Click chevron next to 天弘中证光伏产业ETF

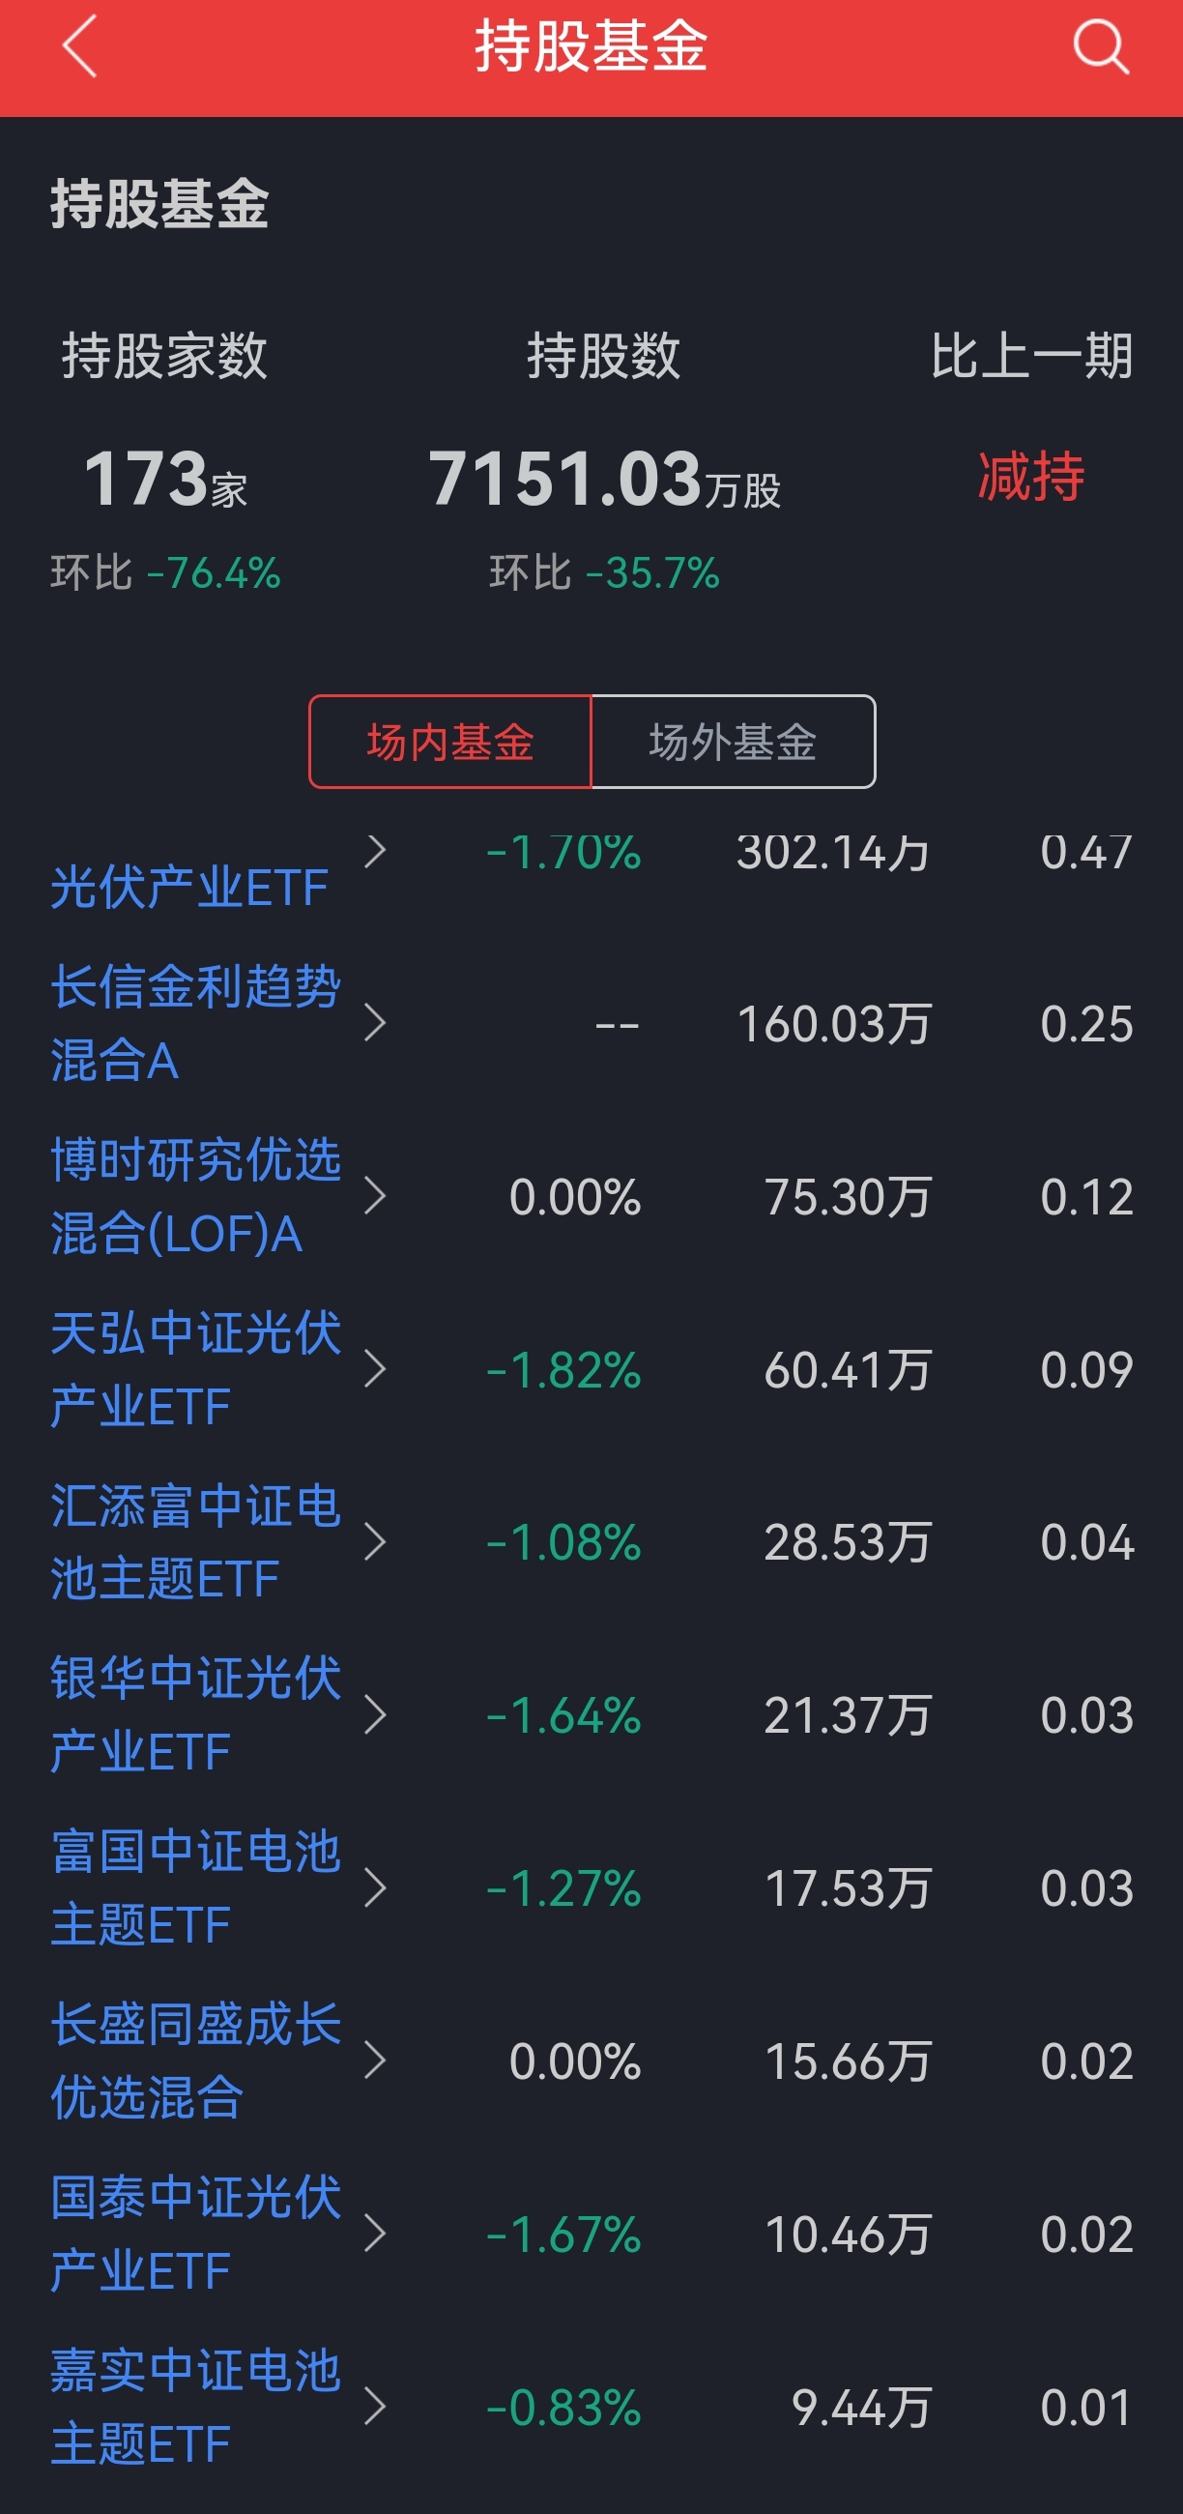pos(375,1368)
